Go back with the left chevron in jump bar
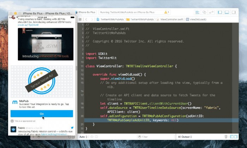The height and width of the screenshot is (148, 247). (86, 19)
